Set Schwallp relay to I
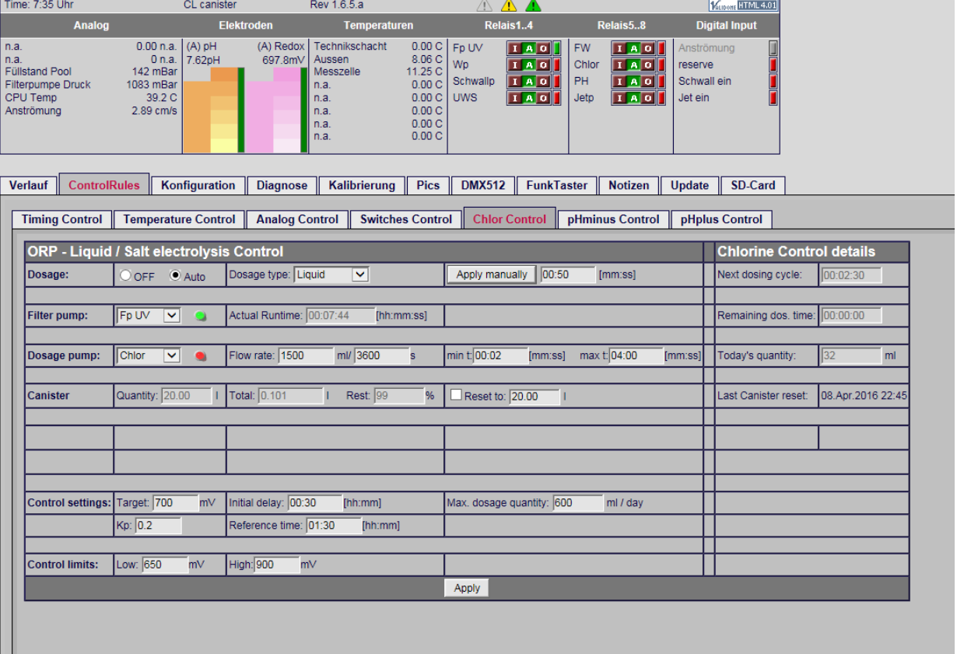 (515, 81)
